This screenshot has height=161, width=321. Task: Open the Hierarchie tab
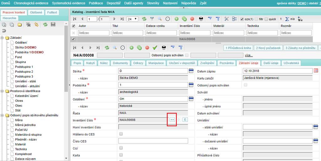[x=9, y=18]
